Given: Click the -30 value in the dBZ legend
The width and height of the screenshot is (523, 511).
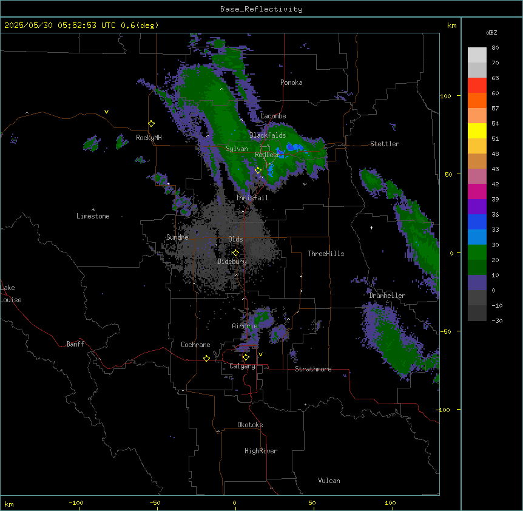Looking at the screenshot, I should [x=497, y=320].
